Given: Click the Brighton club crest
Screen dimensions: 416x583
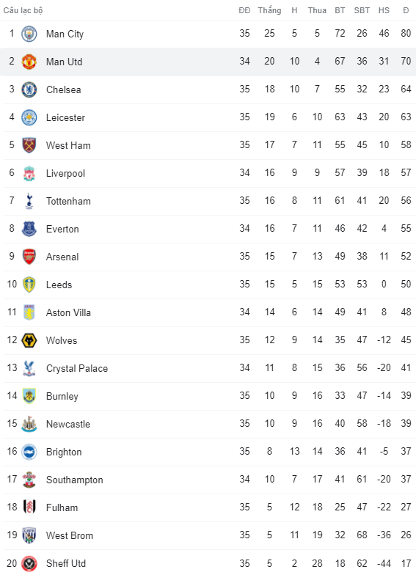Looking at the screenshot, I should tap(29, 452).
